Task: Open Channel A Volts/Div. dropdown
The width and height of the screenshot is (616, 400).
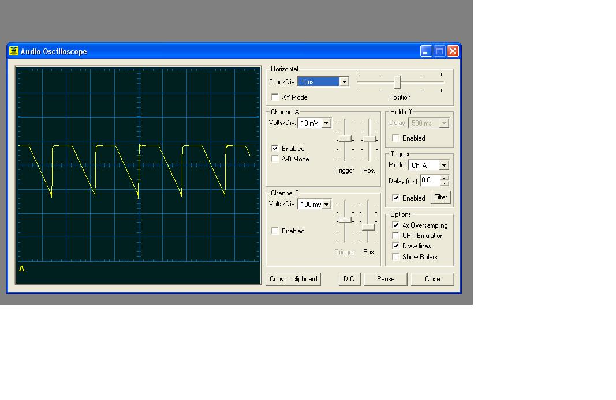Action: tap(326, 123)
